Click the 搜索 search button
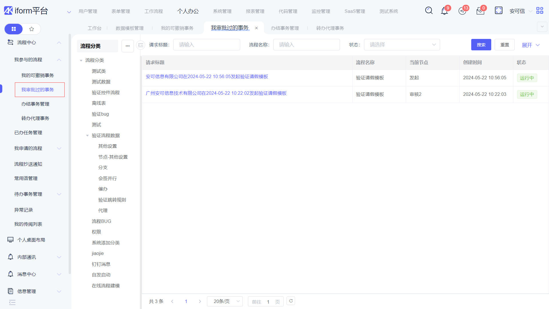This screenshot has width=549, height=309. click(481, 45)
